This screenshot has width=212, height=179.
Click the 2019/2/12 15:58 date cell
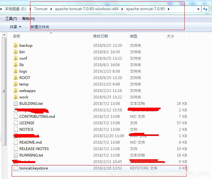108,110
